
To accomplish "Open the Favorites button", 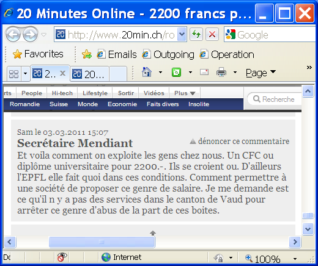I will point(38,54).
